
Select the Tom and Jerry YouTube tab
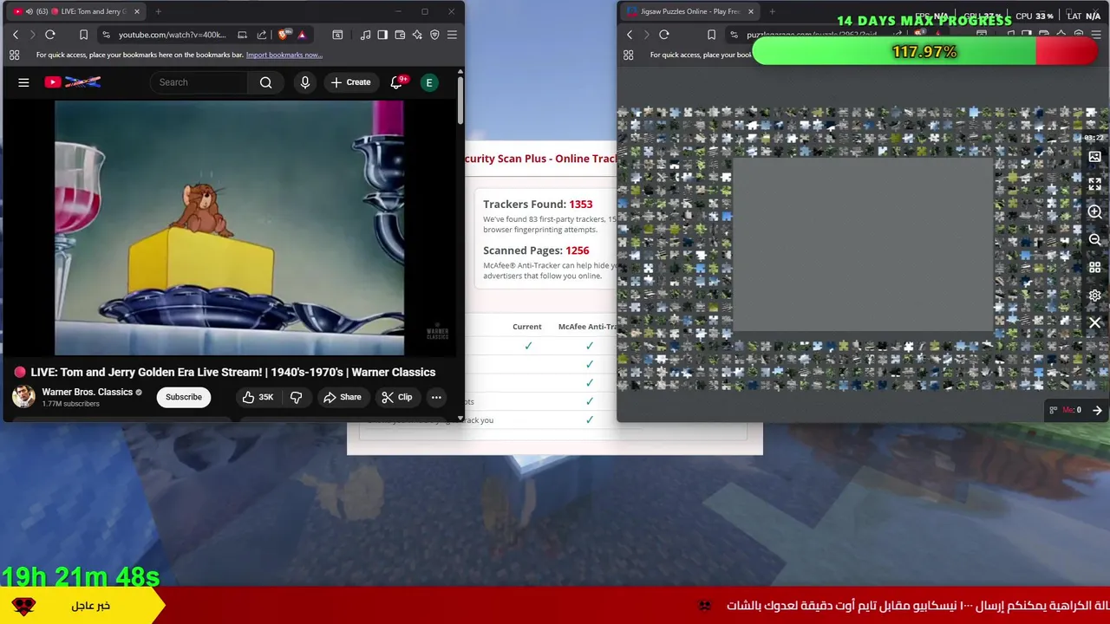tap(78, 12)
